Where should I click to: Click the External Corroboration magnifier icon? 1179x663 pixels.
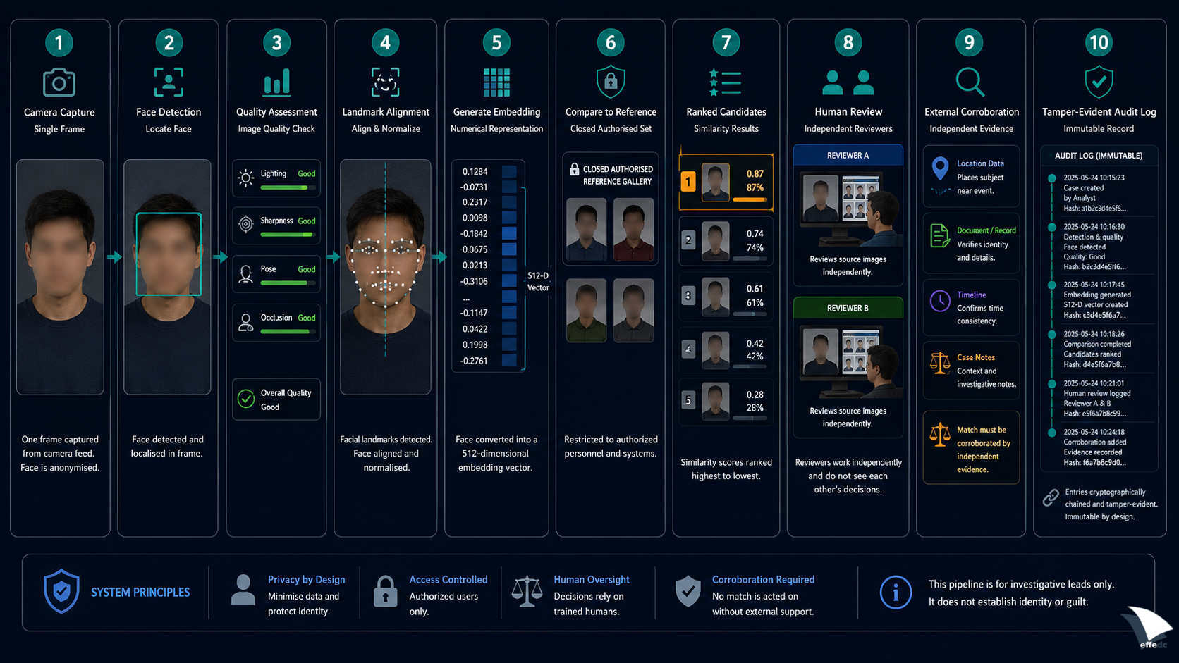[970, 82]
